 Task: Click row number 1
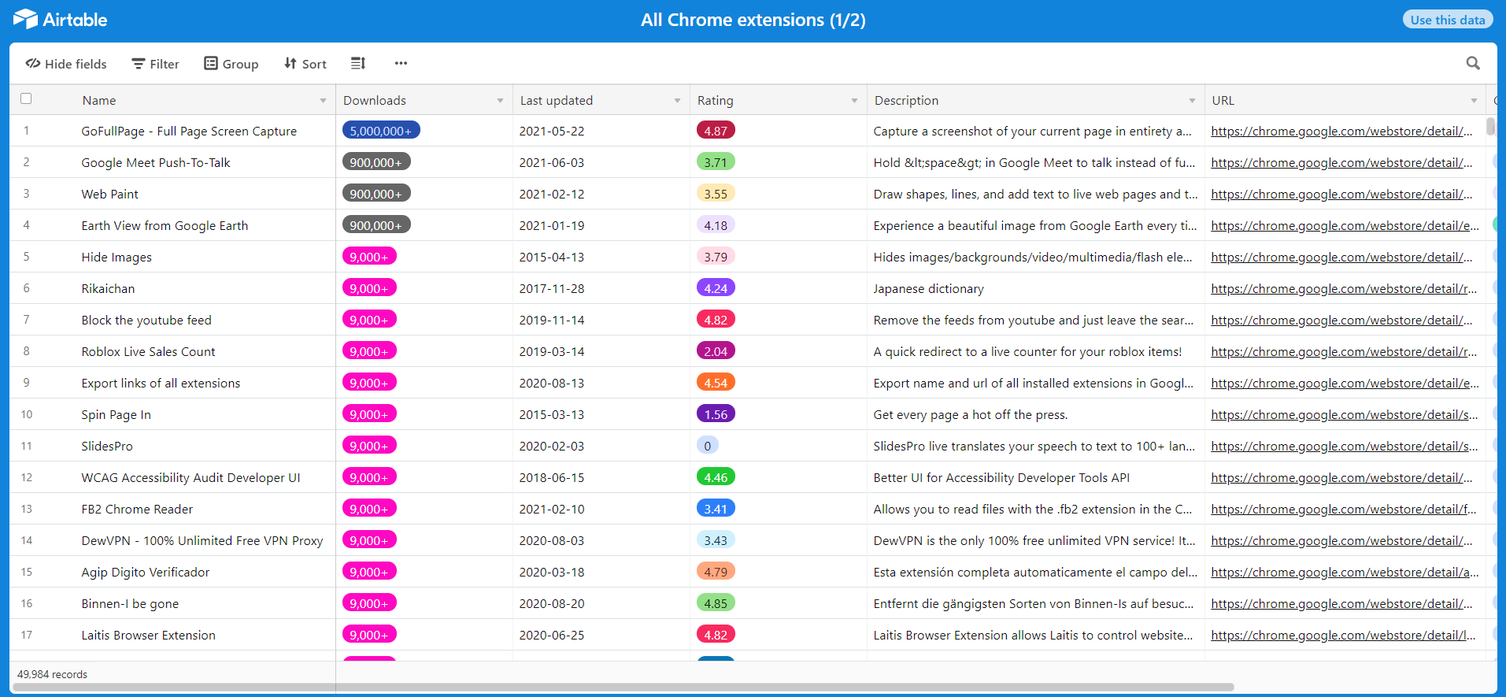(x=26, y=131)
